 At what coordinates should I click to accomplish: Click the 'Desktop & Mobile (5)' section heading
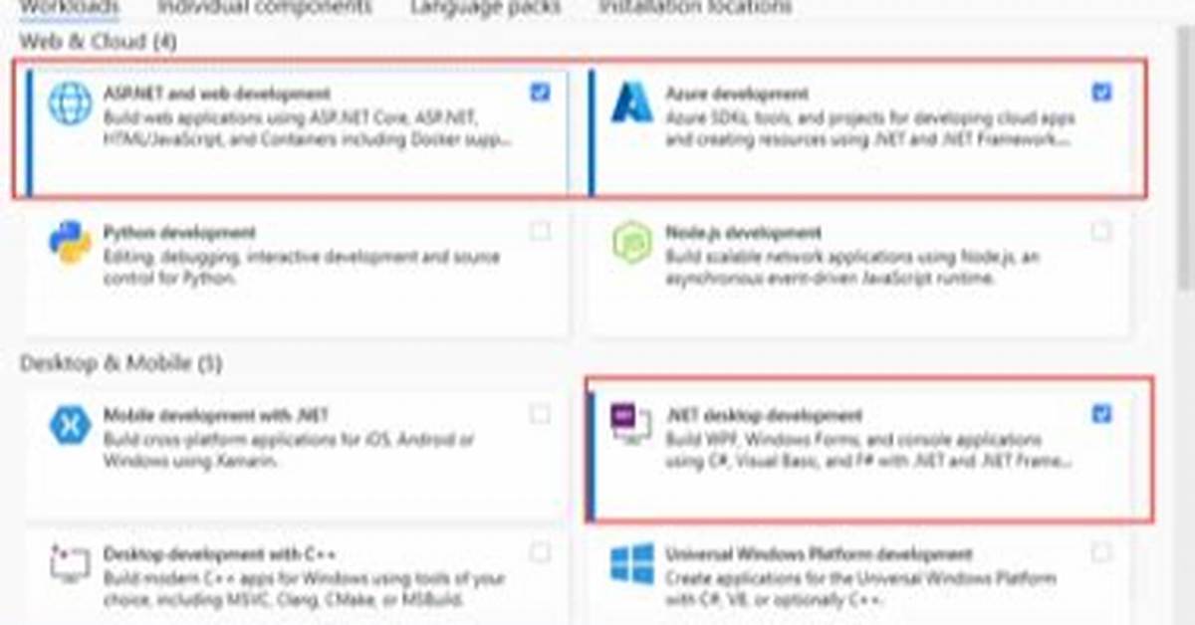point(120,363)
